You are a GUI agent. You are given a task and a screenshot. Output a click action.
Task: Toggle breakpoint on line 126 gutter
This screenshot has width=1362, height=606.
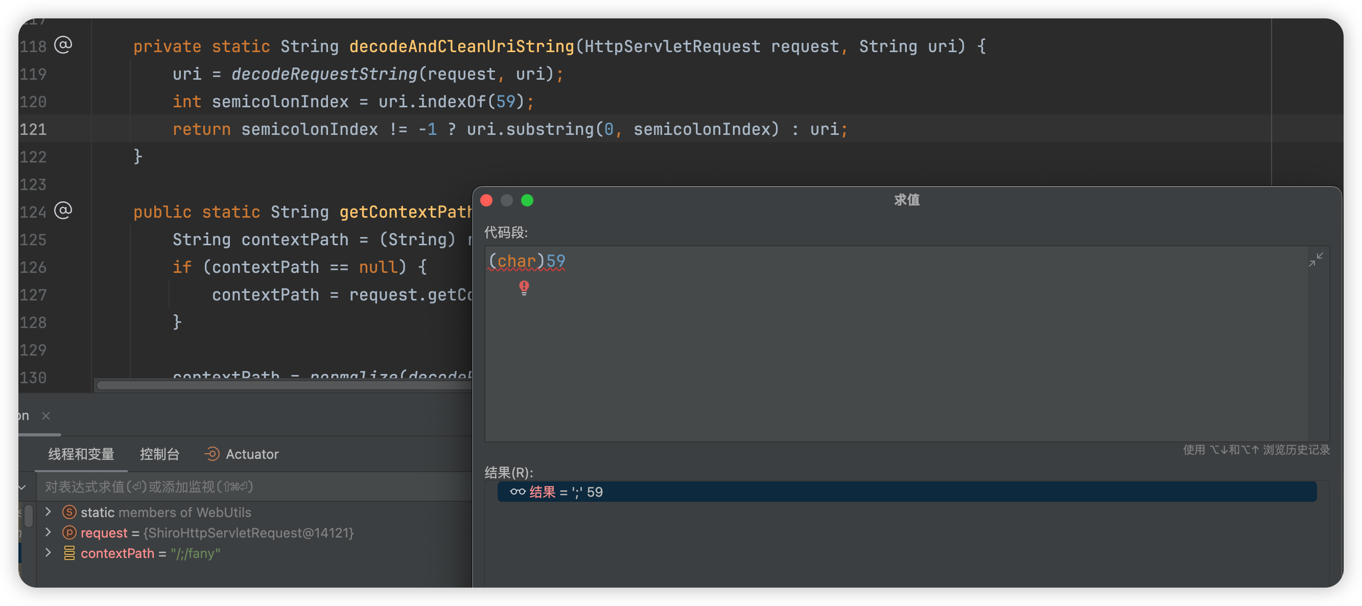point(33,267)
